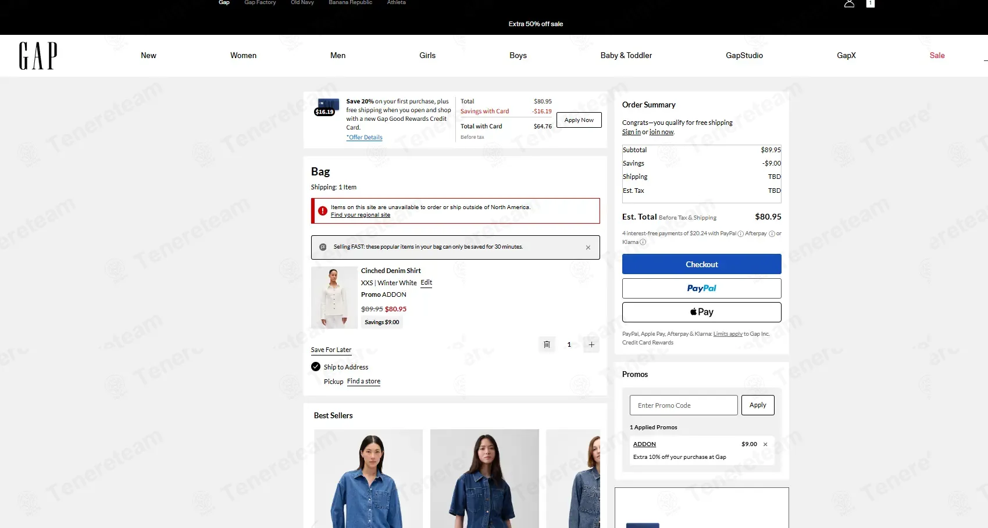The image size is (988, 528).
Task: Open the account profile icon
Action: tap(849, 3)
